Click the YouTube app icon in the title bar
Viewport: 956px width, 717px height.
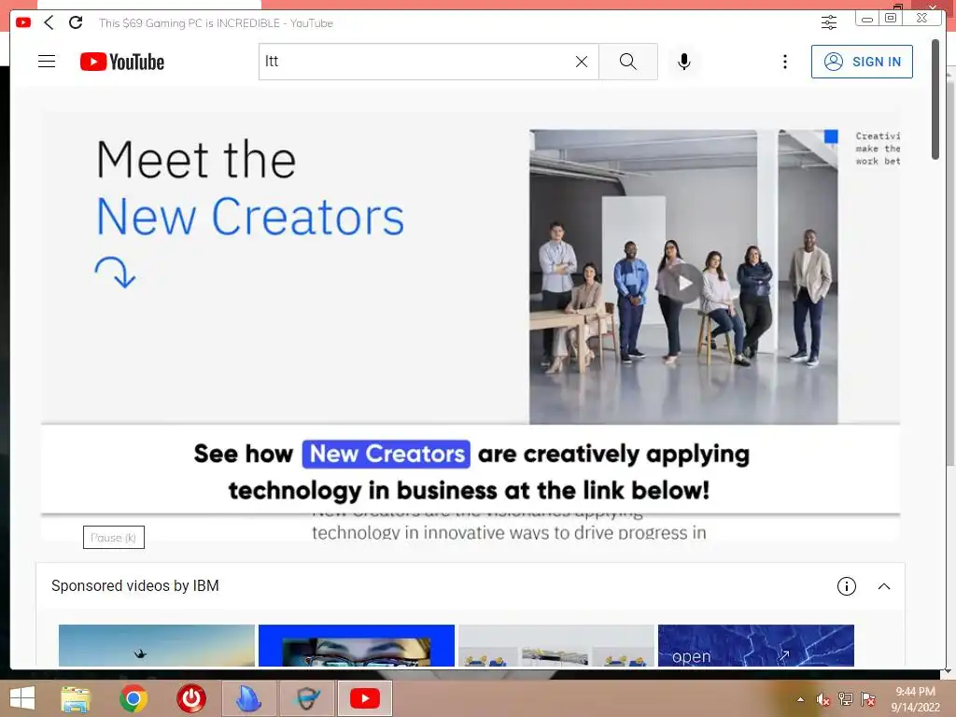pos(23,22)
